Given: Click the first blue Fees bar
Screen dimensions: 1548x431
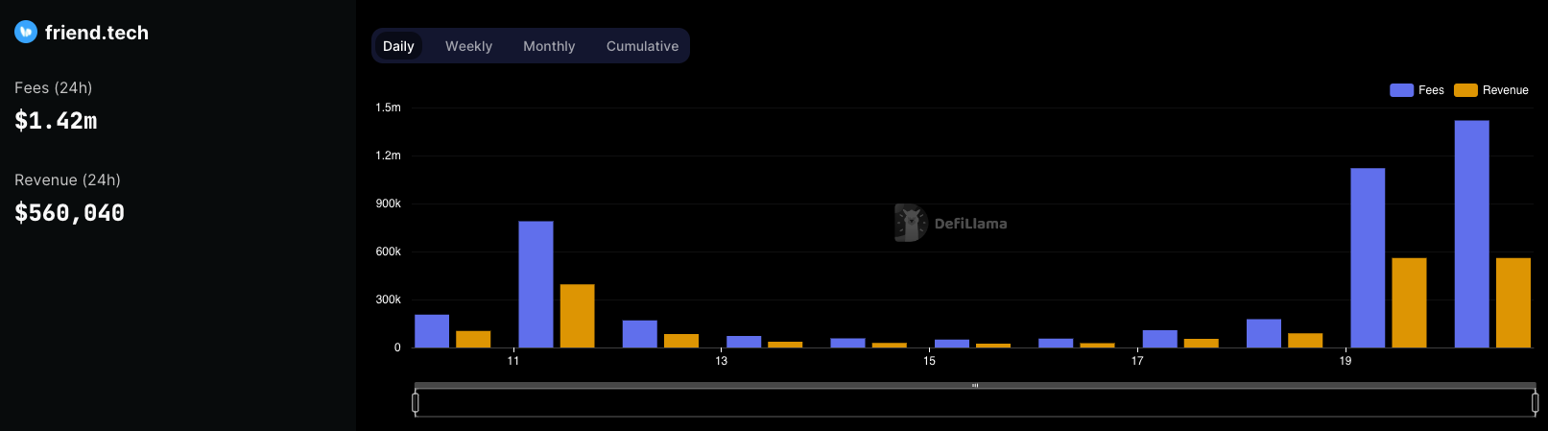Looking at the screenshot, I should pos(432,331).
